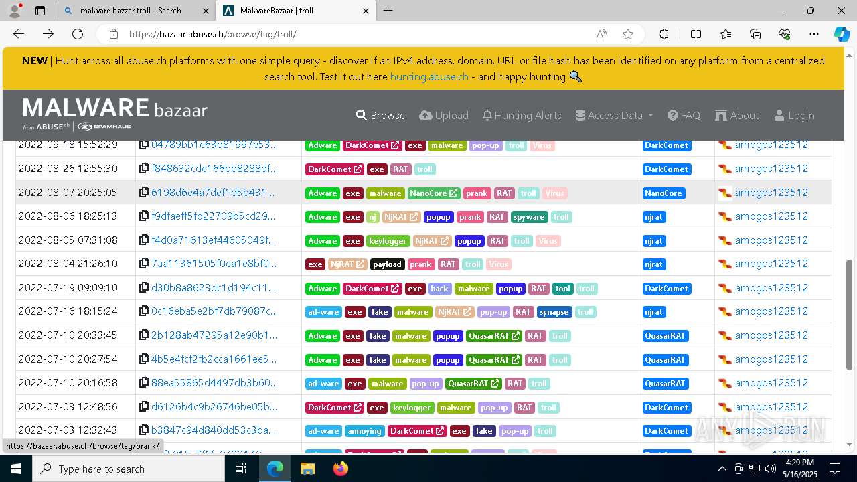Screen dimensions: 857x482
Task: Open the browser Extensions icon
Action: [664, 34]
